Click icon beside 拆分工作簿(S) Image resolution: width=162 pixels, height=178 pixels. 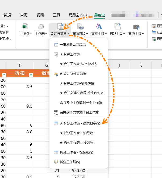[x=56, y=162]
